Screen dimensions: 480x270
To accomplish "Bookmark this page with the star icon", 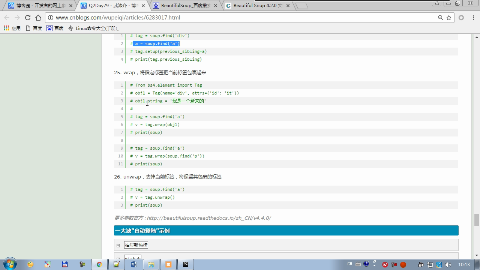I will point(449,18).
